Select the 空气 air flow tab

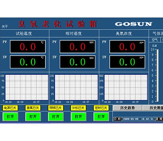tap(155, 40)
